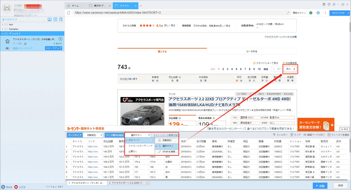Click 詳細ページに行く link icon
Image resolution: width=351 pixels, height=190 pixels.
point(305,135)
